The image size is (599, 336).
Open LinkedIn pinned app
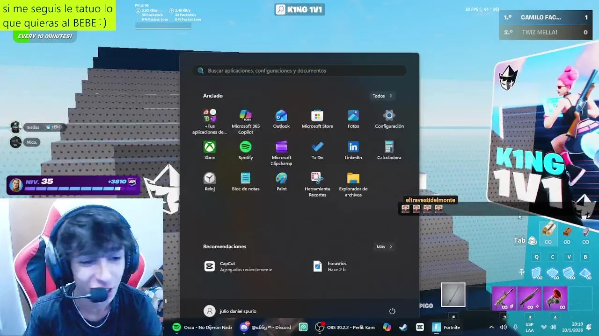(353, 150)
